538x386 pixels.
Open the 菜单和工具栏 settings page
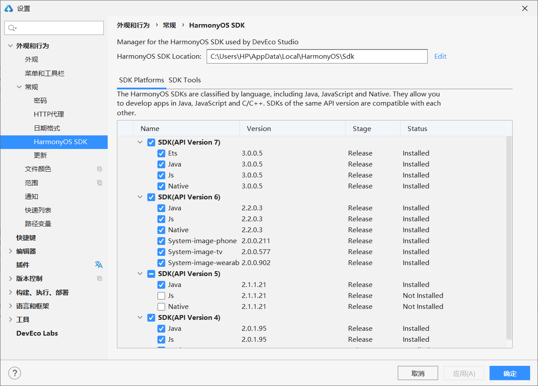pos(45,73)
